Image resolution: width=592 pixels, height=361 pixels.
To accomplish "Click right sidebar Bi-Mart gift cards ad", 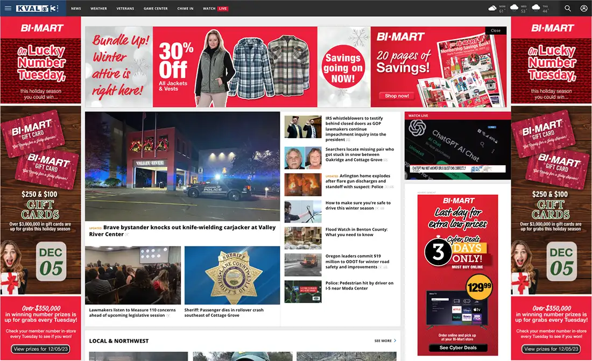I will click(x=551, y=200).
